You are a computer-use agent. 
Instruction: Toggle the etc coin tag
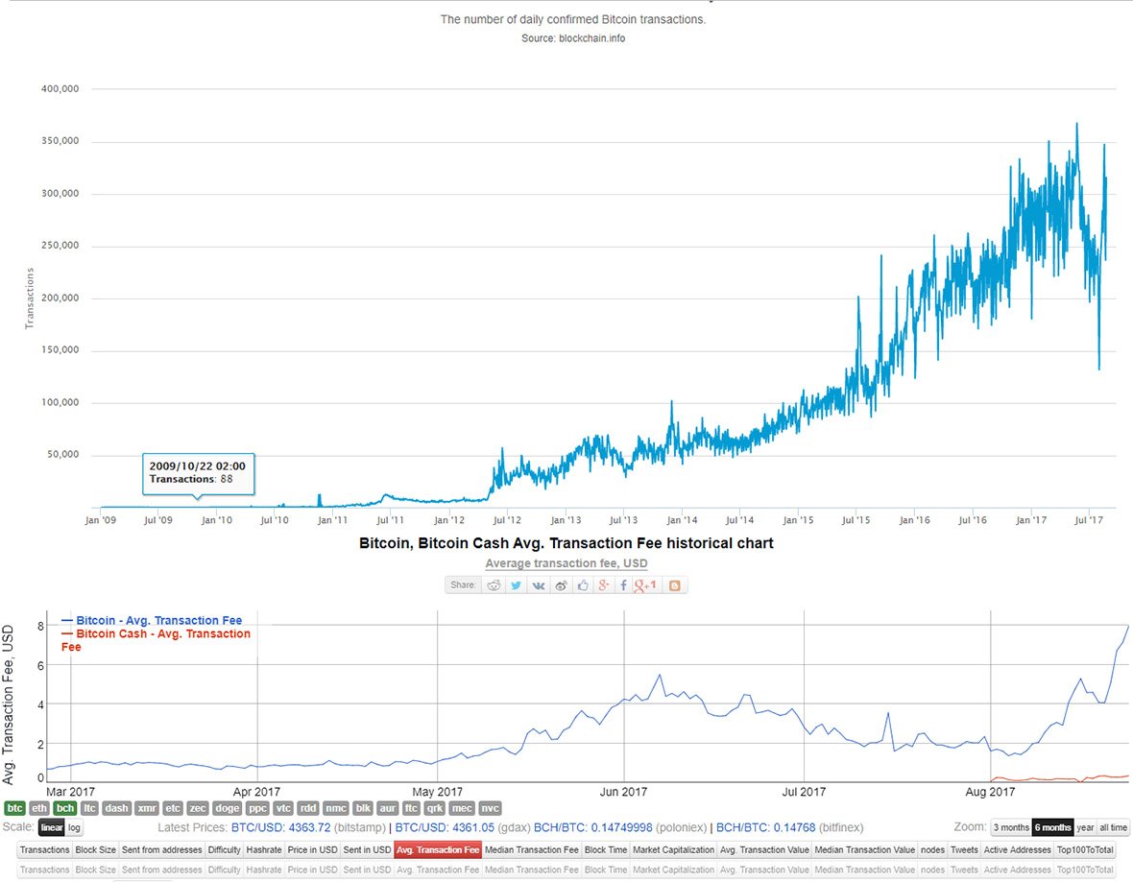173,808
